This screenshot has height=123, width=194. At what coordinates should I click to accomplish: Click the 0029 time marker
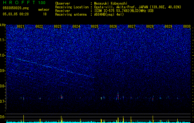tap(168, 26)
